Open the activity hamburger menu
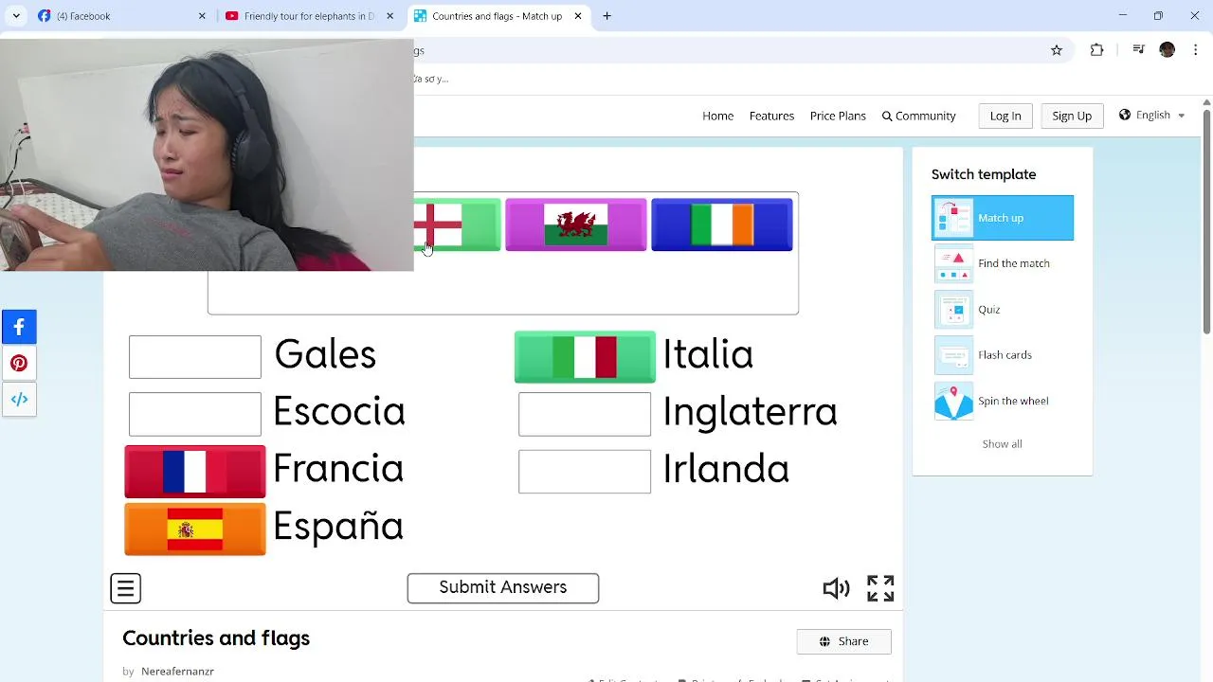1213x682 pixels. click(126, 588)
